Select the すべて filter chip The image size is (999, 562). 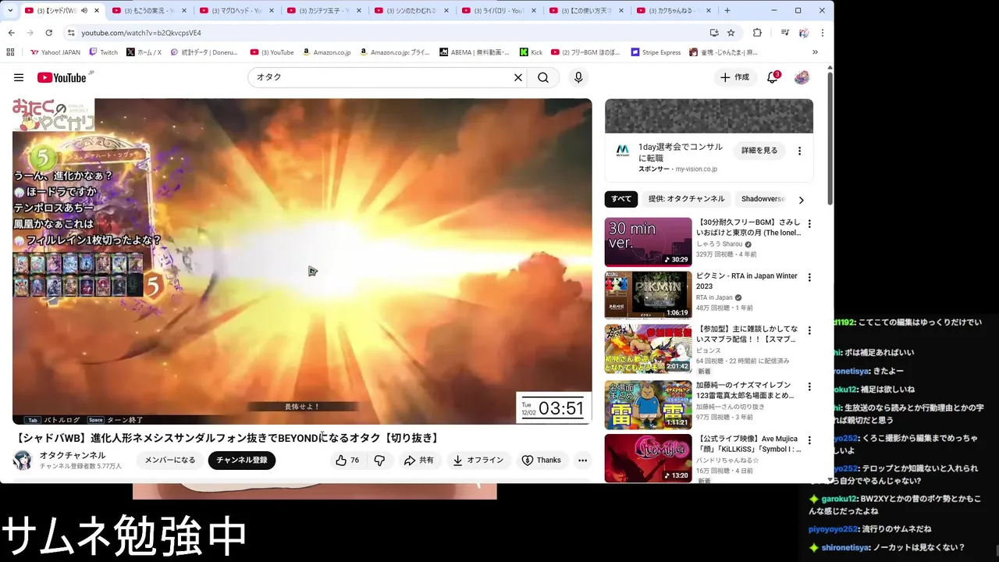tap(621, 199)
